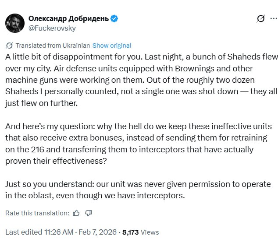The width and height of the screenshot is (278, 239).
Task: Click the "Views" label next to the count
Action: coord(150,232)
